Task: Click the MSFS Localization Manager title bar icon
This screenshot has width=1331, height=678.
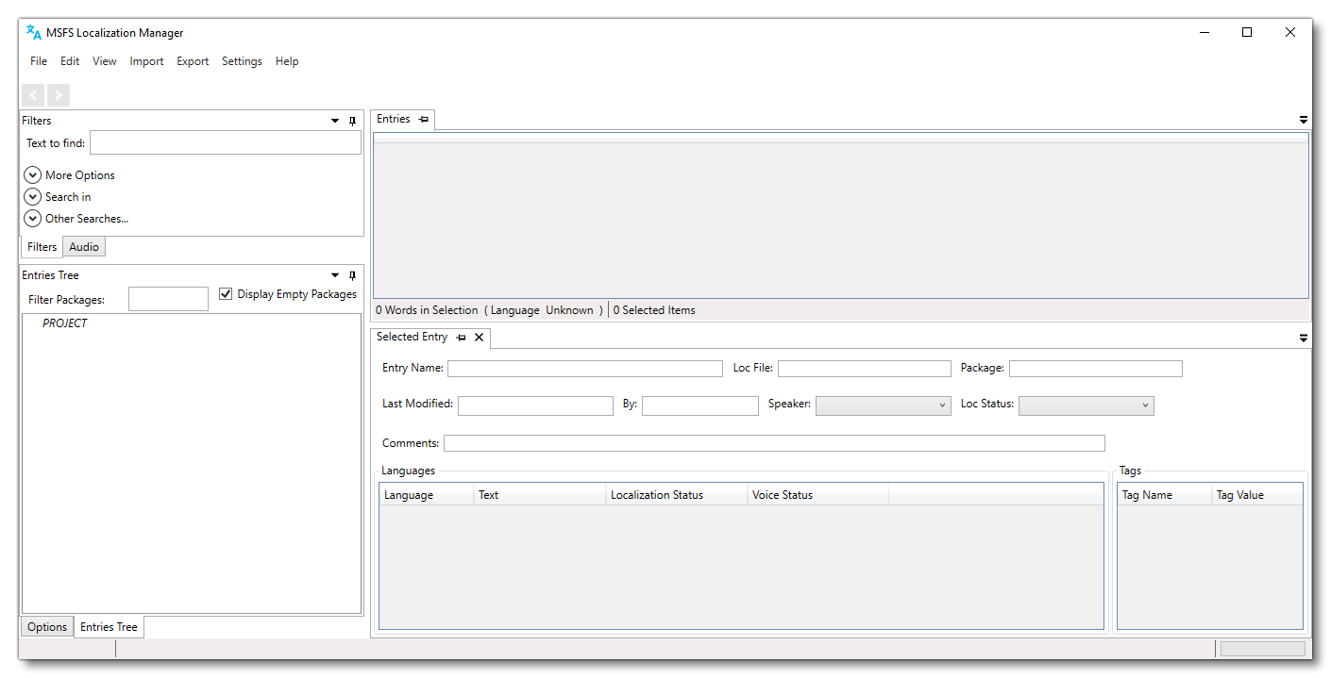Action: (x=31, y=31)
